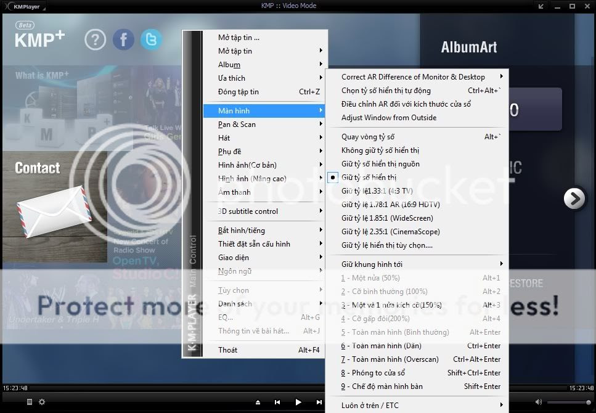Start playback with the play button
Viewport: 596px width, 413px height.
pyautogui.click(x=298, y=402)
